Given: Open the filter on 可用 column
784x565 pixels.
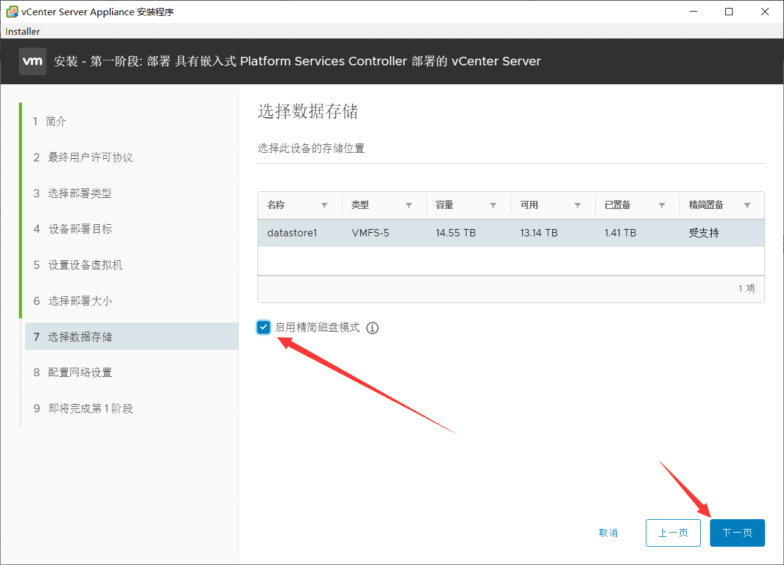Looking at the screenshot, I should pyautogui.click(x=577, y=205).
